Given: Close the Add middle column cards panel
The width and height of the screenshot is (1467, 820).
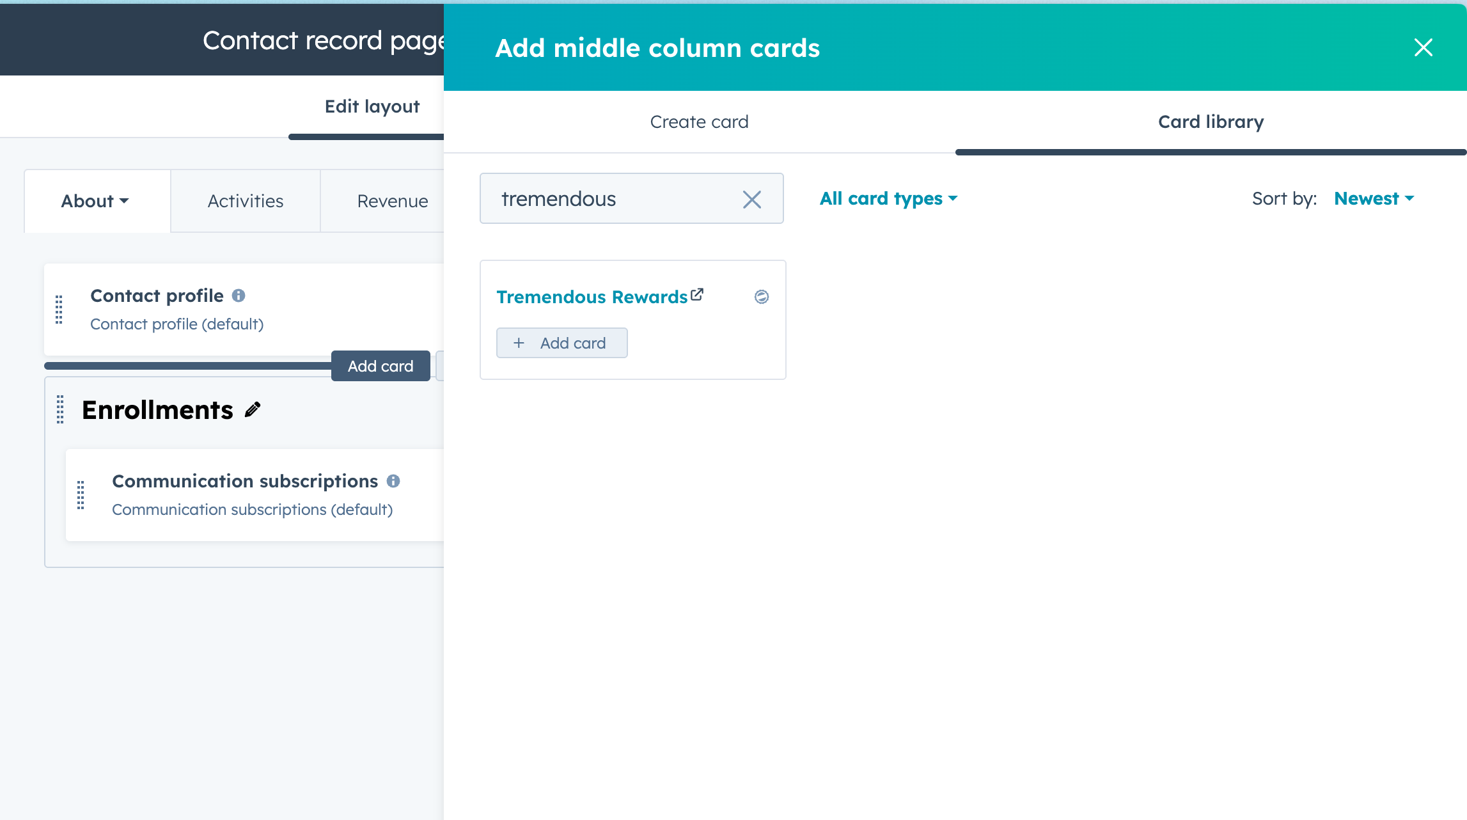Looking at the screenshot, I should coord(1423,47).
